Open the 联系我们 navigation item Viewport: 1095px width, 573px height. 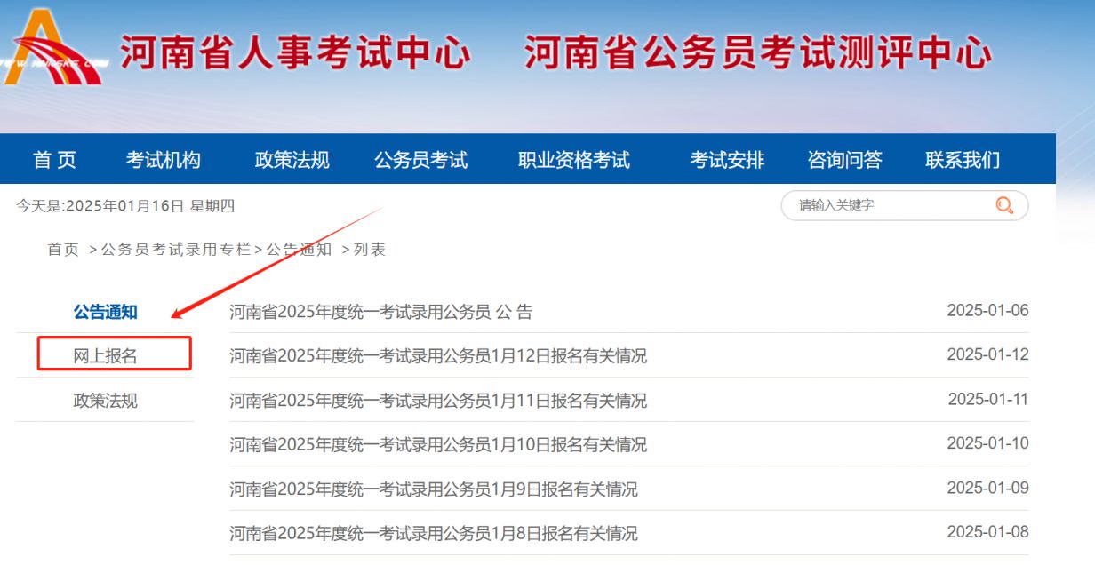pyautogui.click(x=963, y=160)
